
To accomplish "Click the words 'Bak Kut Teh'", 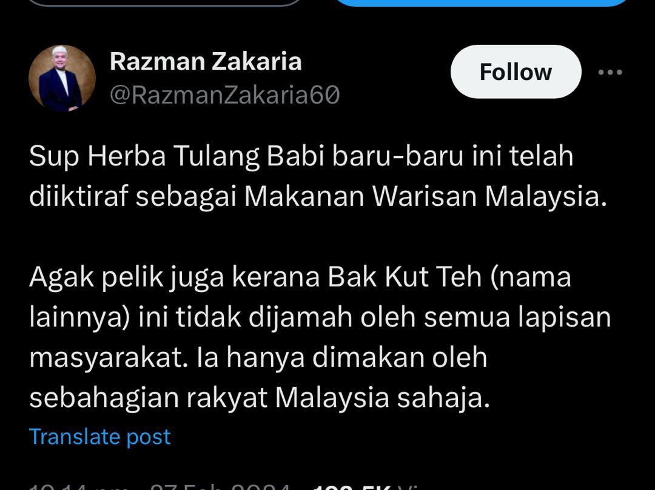I will [x=405, y=277].
